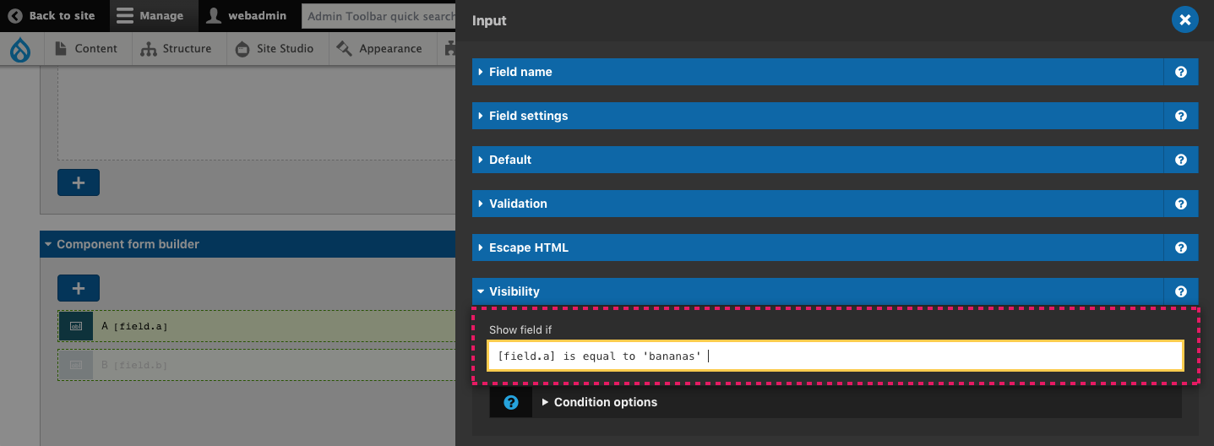Screen dimensions: 1214x446
Task: Expand the Field name section
Action: (818, 72)
